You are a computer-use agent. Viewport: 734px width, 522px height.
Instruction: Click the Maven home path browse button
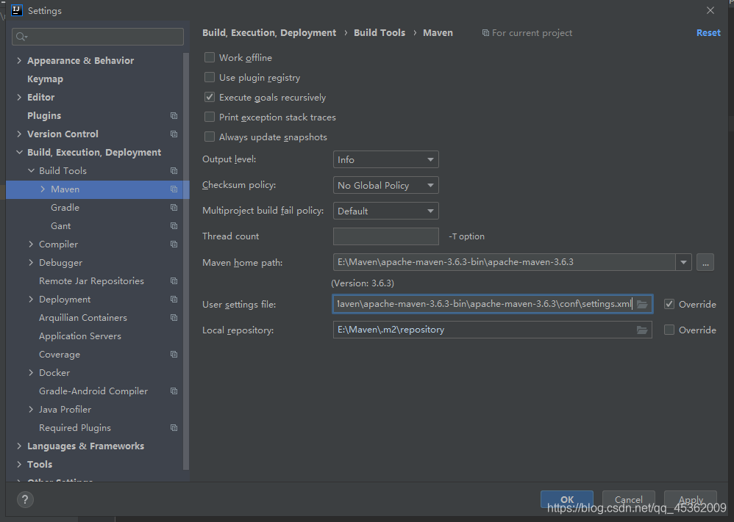[x=705, y=262]
